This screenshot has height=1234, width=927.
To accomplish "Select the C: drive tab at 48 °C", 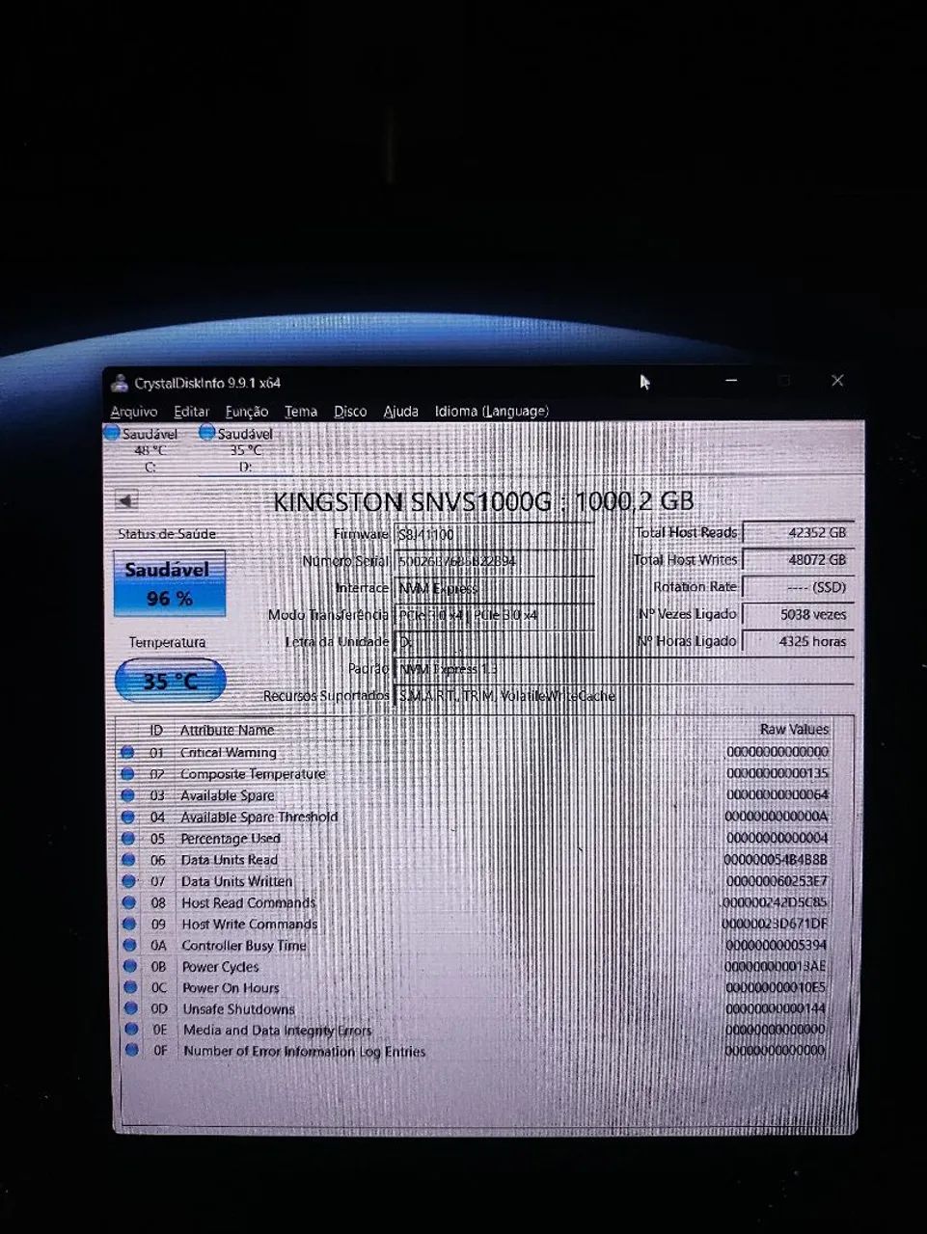I will (150, 450).
